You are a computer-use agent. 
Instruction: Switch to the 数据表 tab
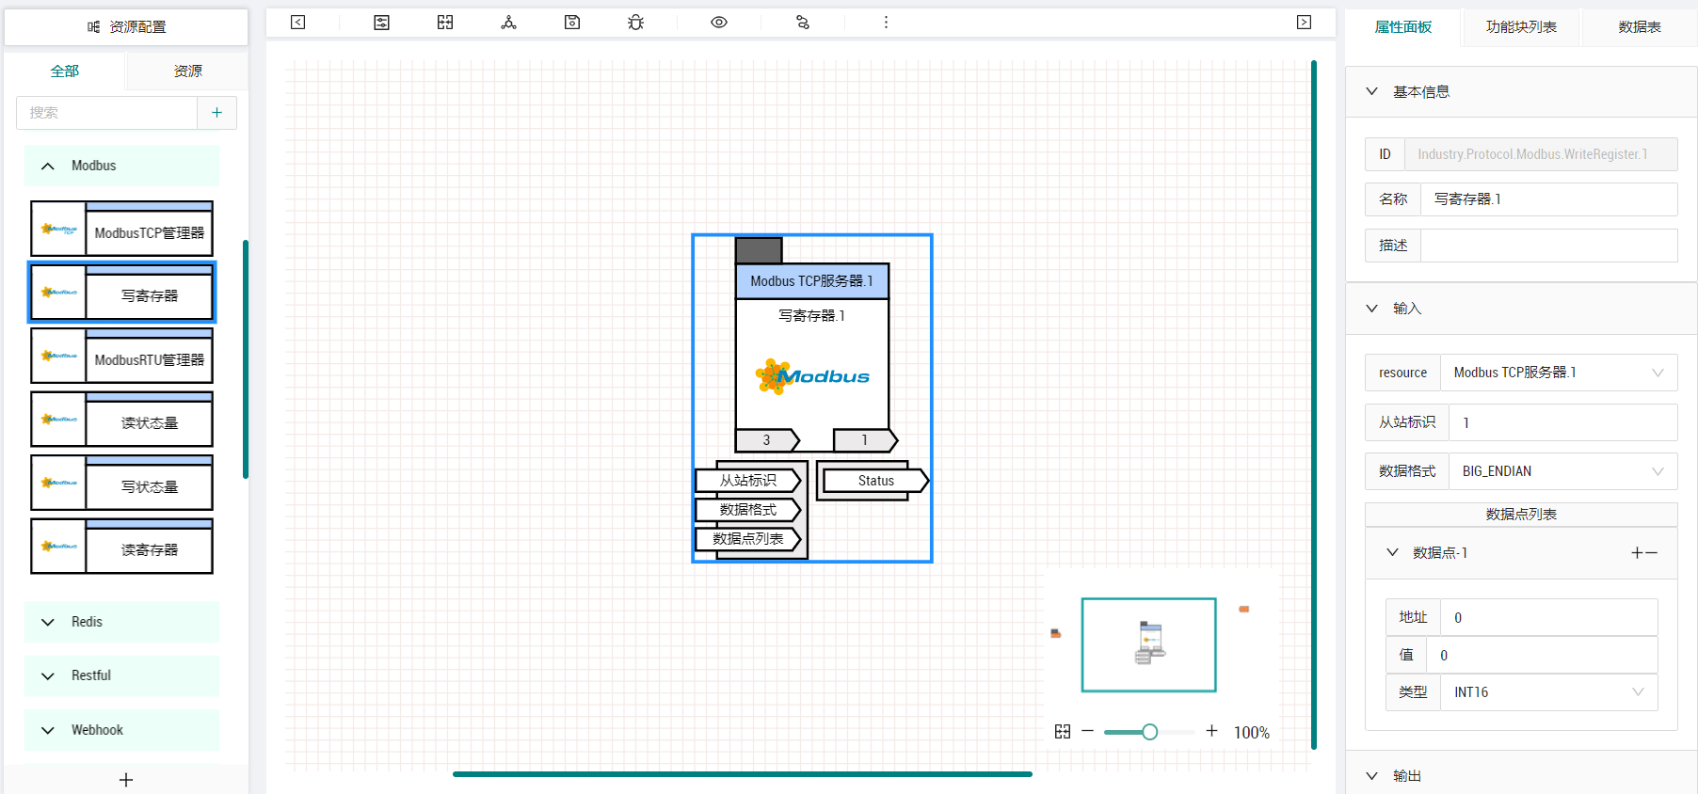click(x=1640, y=27)
